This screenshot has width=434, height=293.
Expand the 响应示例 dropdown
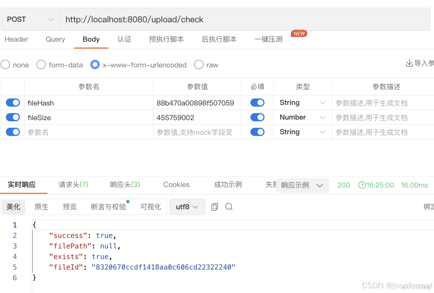pyautogui.click(x=302, y=185)
